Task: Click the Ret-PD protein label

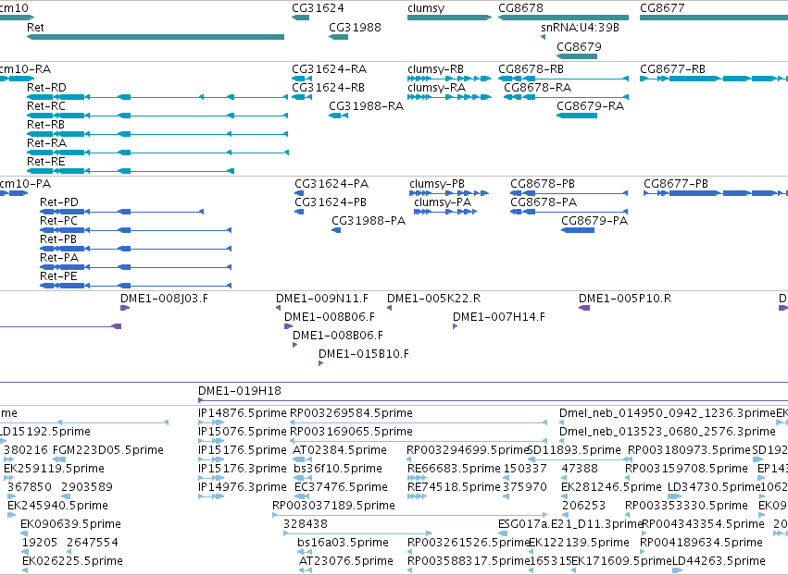Action: point(59,202)
